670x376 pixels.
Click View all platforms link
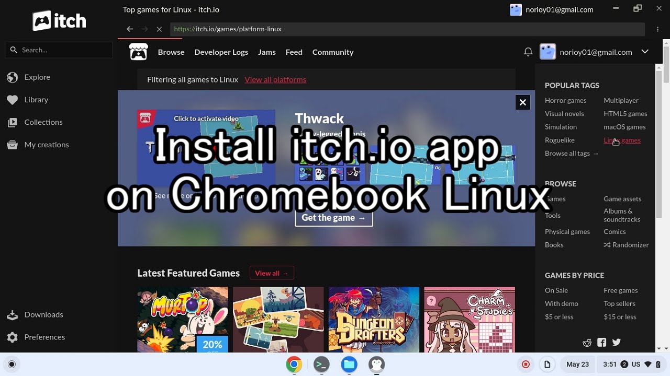click(x=275, y=79)
